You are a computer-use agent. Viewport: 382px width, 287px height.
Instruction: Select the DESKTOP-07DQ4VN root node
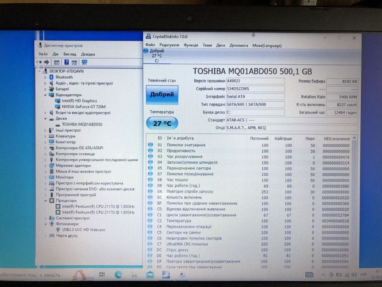click(x=66, y=71)
